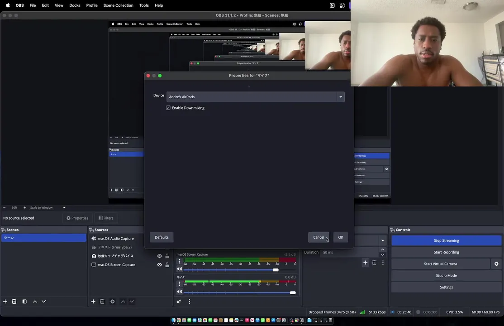This screenshot has width=504, height=326.
Task: Mute マイク audio with speaker icon
Action: point(180,292)
